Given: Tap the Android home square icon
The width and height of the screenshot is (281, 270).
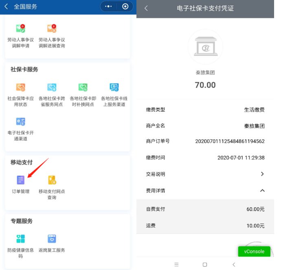Looking at the screenshot, I should [x=205, y=265].
